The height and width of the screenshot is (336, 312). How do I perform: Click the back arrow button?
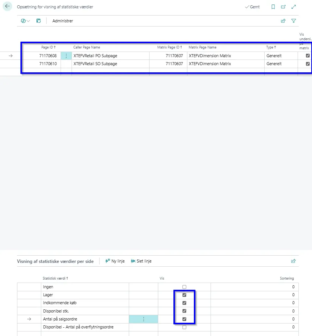7,7
